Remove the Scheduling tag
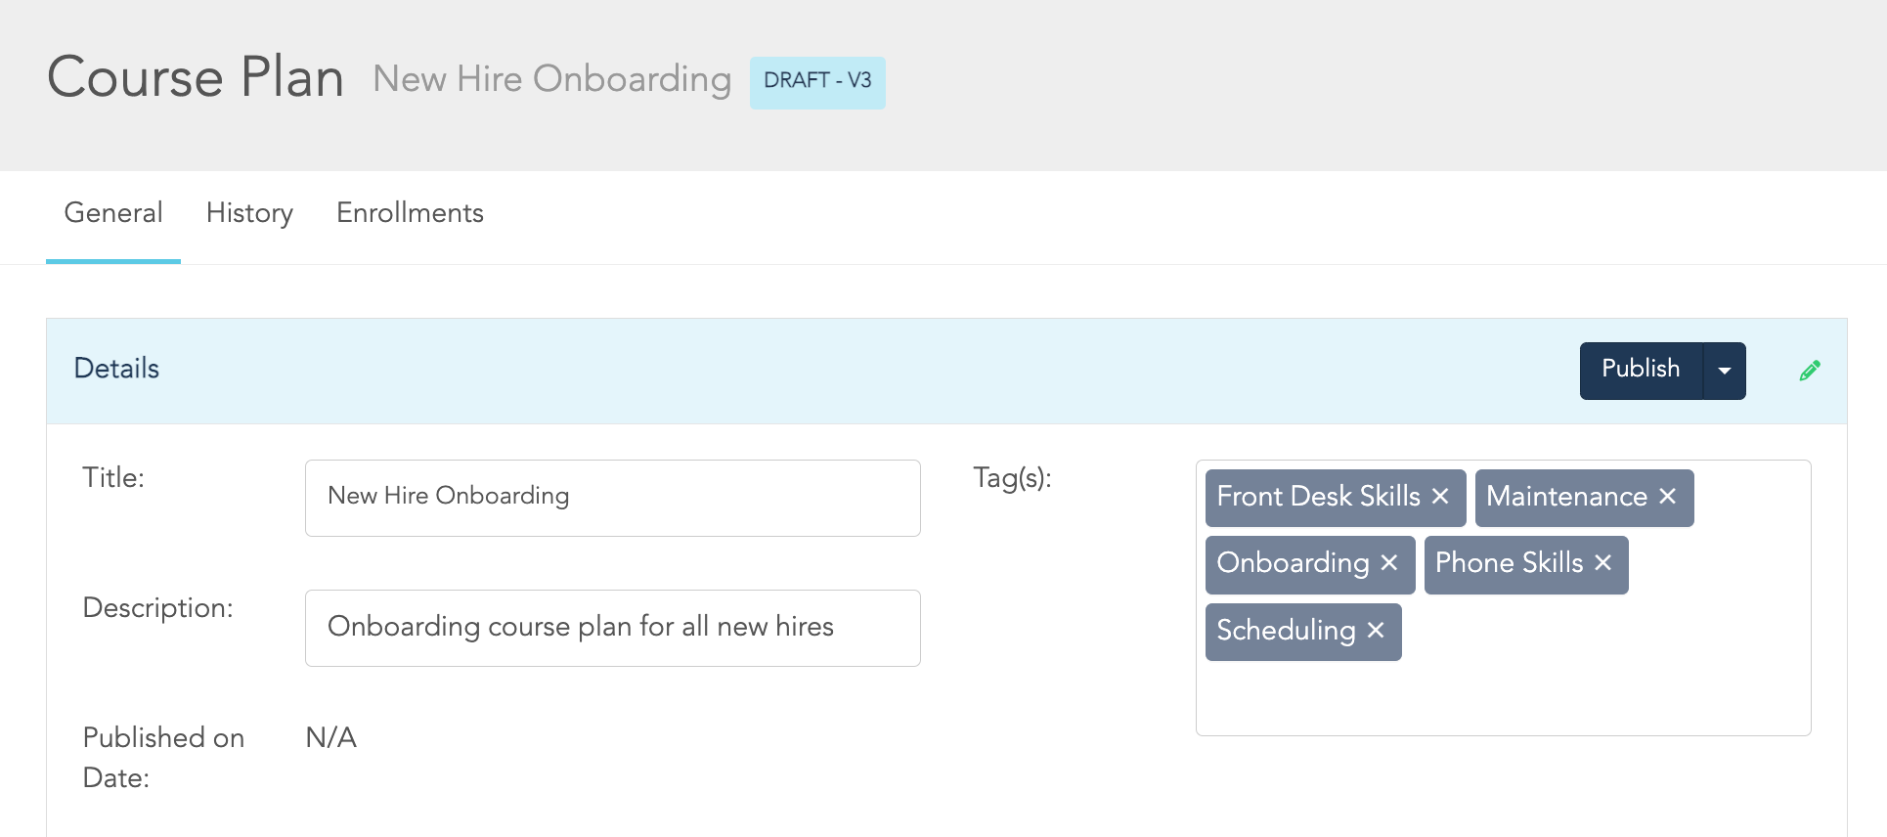Image resolution: width=1887 pixels, height=837 pixels. [1376, 631]
